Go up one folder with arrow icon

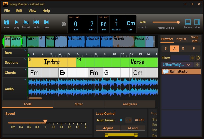(198, 65)
